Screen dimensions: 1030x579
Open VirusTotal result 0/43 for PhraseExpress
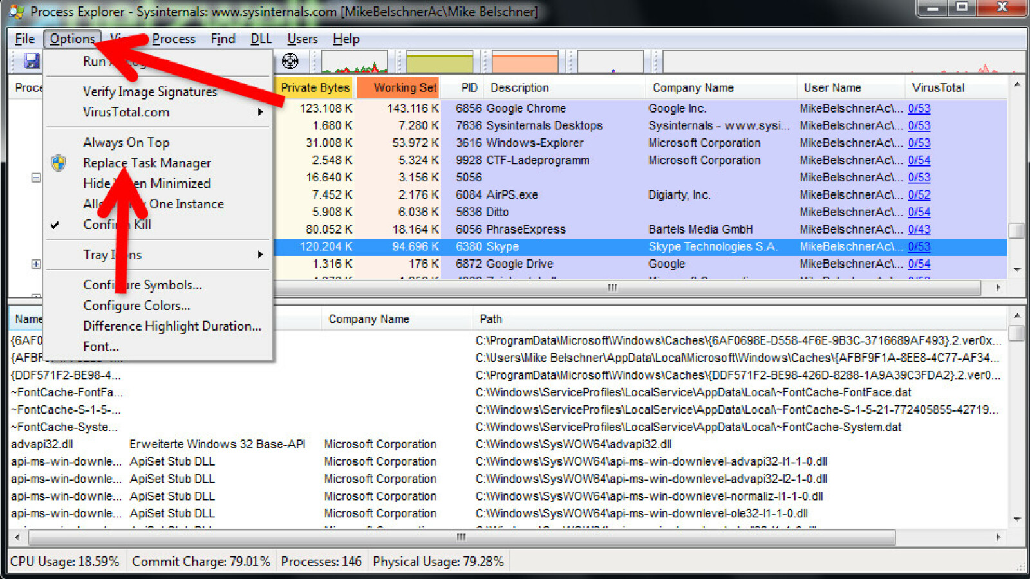[919, 229]
